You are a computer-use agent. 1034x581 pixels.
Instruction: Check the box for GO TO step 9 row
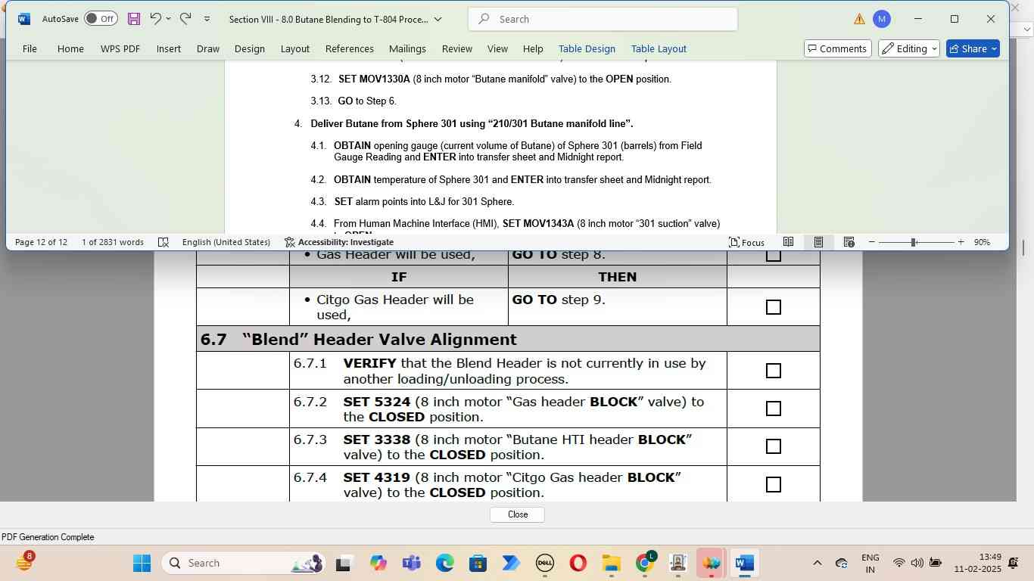773,307
